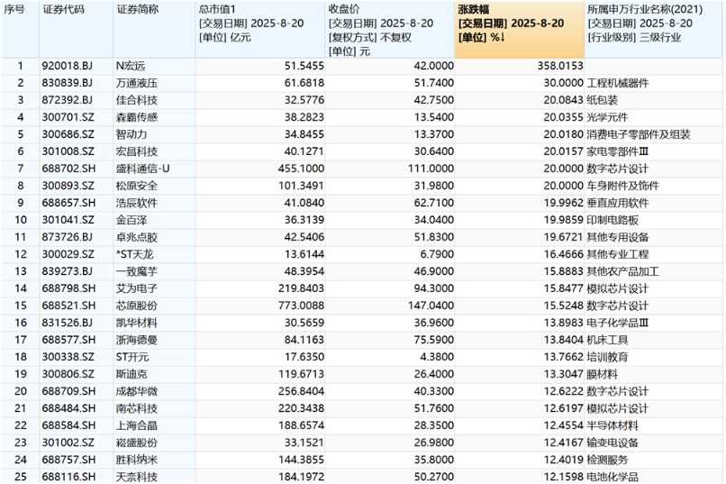The width and height of the screenshot is (726, 484).
Task: Click the industry cell 工程机械器件
Action: 618,83
